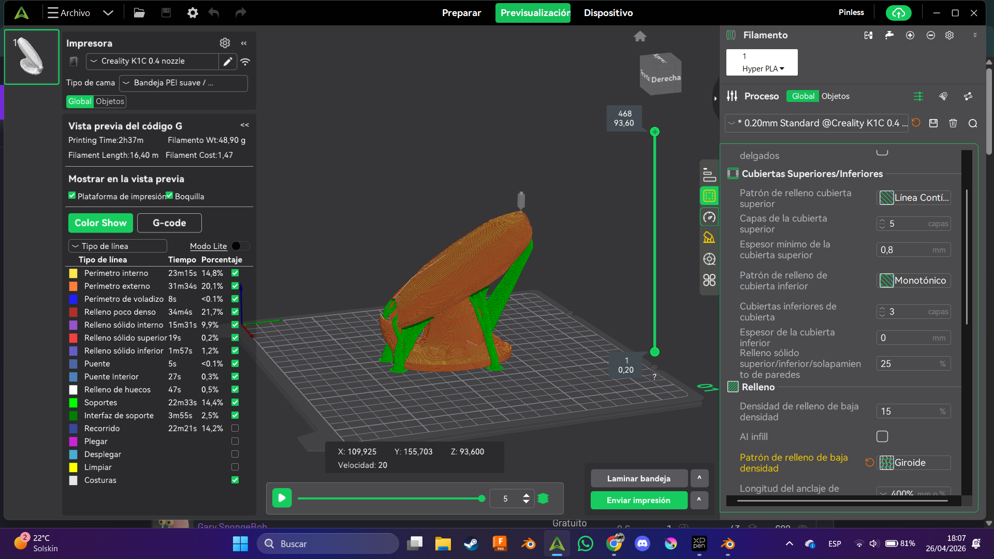Show Recorrido travel lines
Screen dimensions: 994x559
point(235,428)
